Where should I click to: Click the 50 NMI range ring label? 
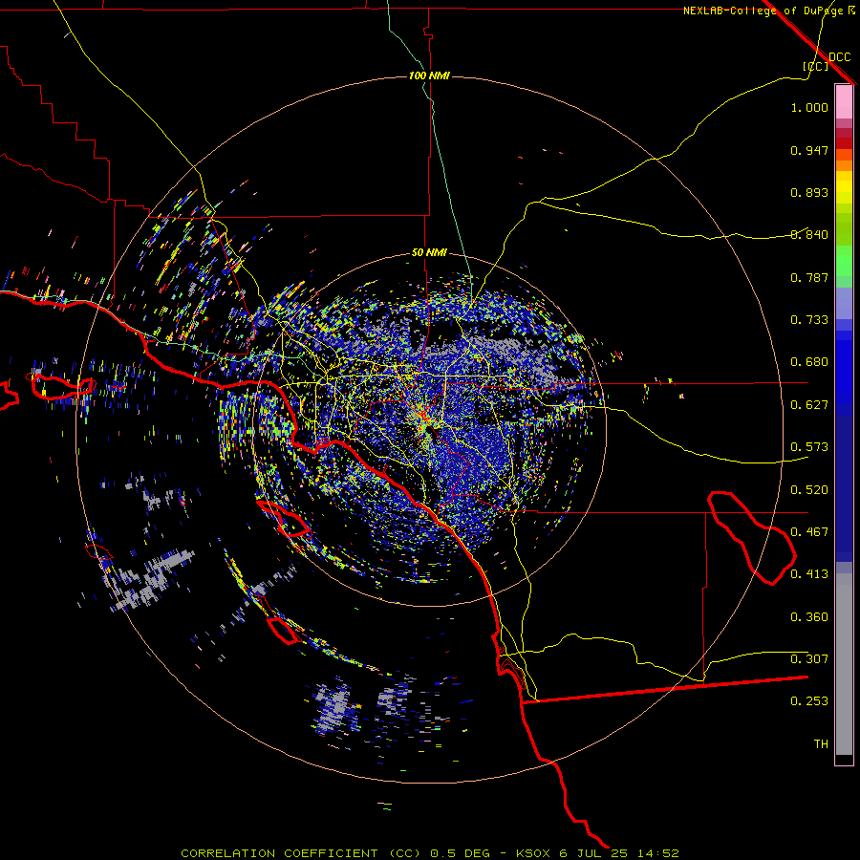point(429,252)
